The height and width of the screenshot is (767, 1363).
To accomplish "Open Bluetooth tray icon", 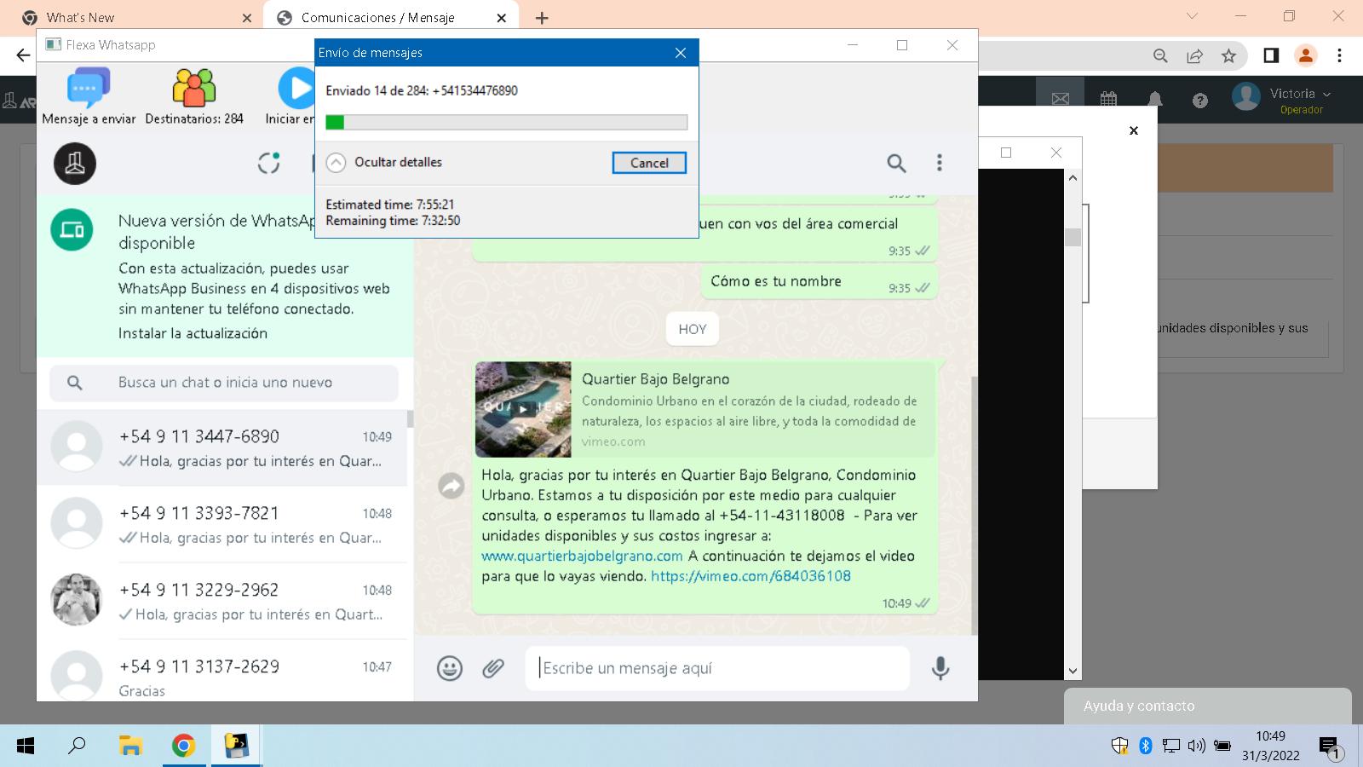I will point(1146,746).
